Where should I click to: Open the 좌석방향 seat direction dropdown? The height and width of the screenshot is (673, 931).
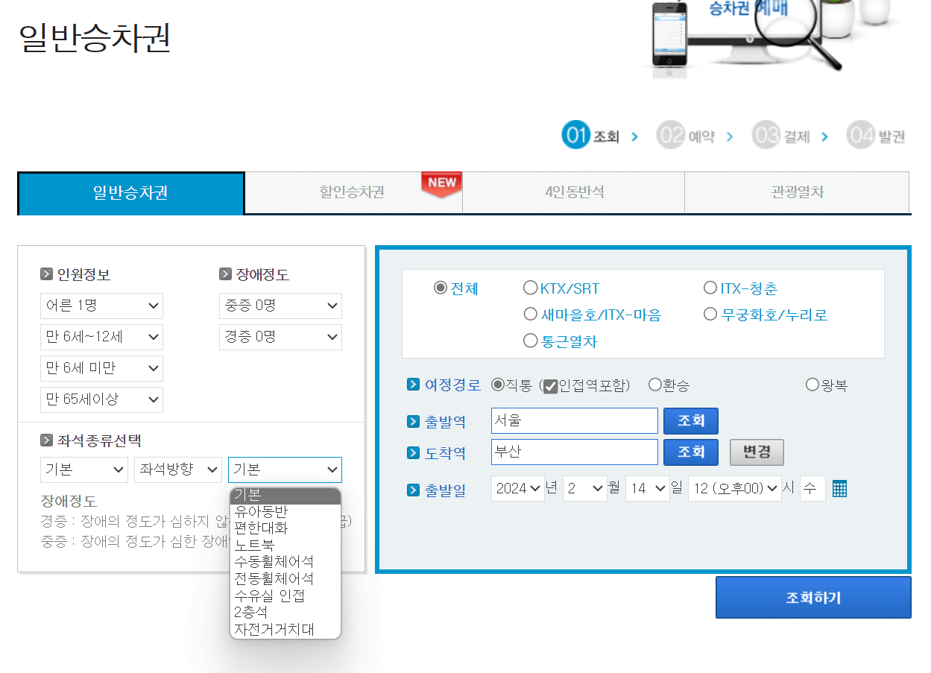tap(178, 470)
